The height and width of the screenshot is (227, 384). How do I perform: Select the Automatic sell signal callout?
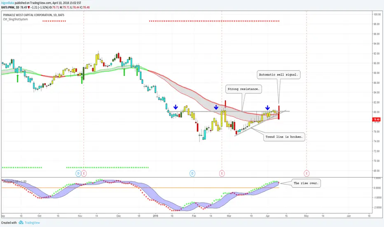pyautogui.click(x=279, y=75)
